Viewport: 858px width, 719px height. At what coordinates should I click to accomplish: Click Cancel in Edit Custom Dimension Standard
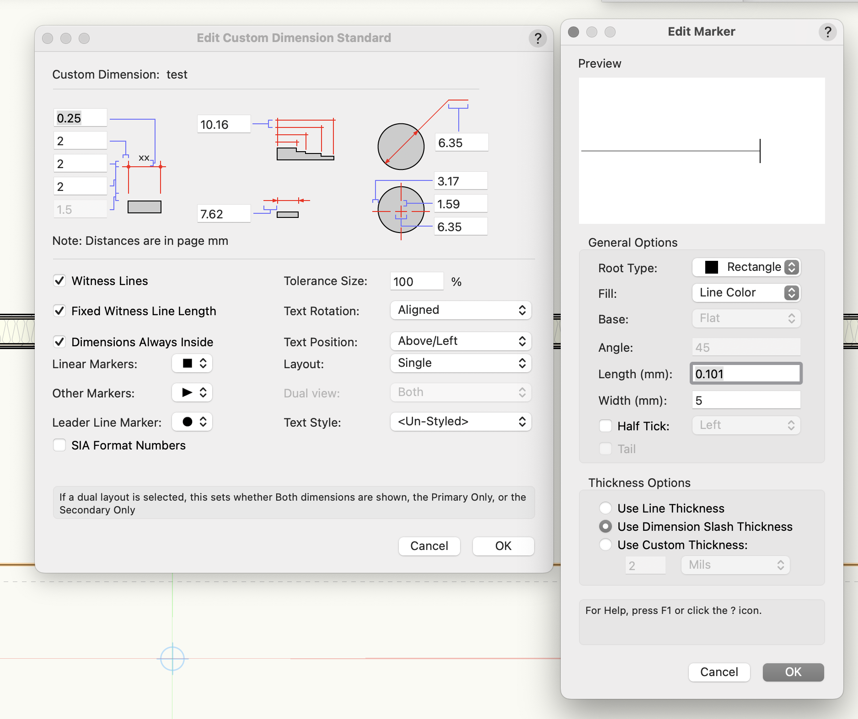[429, 546]
